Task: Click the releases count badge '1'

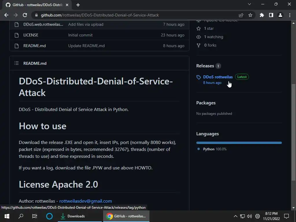Action: [218, 66]
